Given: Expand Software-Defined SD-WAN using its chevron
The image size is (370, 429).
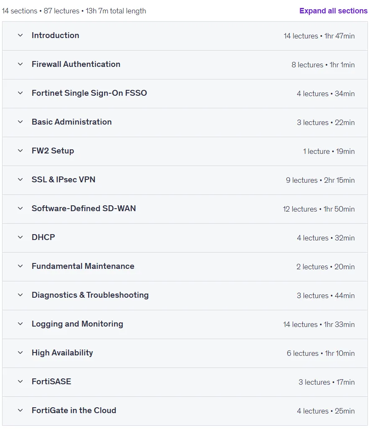Looking at the screenshot, I should [x=20, y=209].
